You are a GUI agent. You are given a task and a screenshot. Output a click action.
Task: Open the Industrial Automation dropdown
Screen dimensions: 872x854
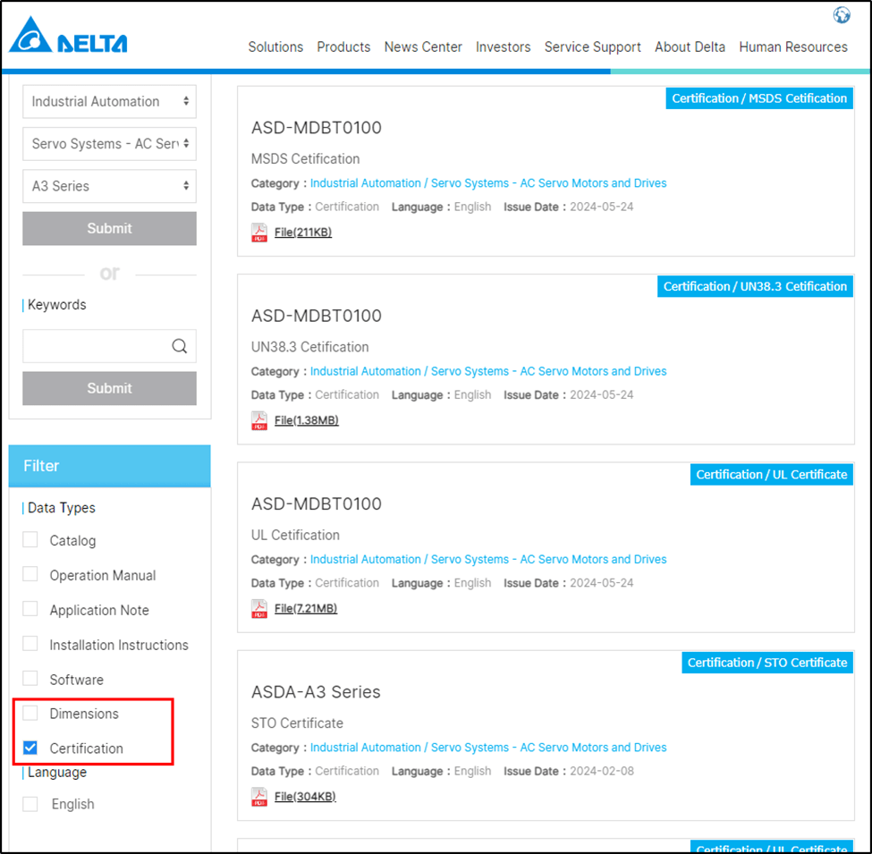point(109,102)
